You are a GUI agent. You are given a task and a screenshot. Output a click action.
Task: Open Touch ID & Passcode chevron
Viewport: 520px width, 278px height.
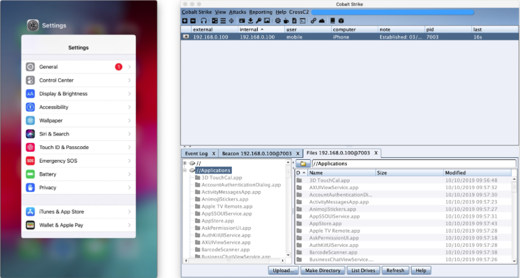point(130,147)
